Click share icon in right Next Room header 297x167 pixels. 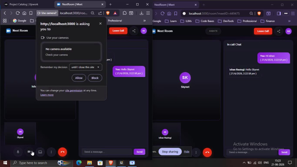(x=279, y=31)
